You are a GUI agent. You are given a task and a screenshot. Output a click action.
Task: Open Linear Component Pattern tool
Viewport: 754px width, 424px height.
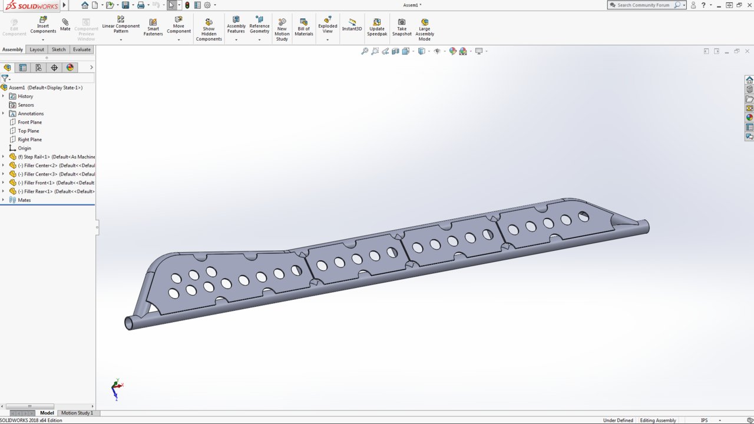[121, 25]
